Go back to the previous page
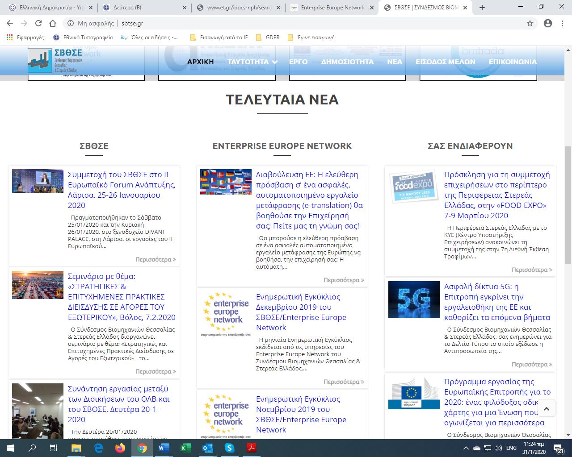This screenshot has height=457, width=572. coord(10,23)
